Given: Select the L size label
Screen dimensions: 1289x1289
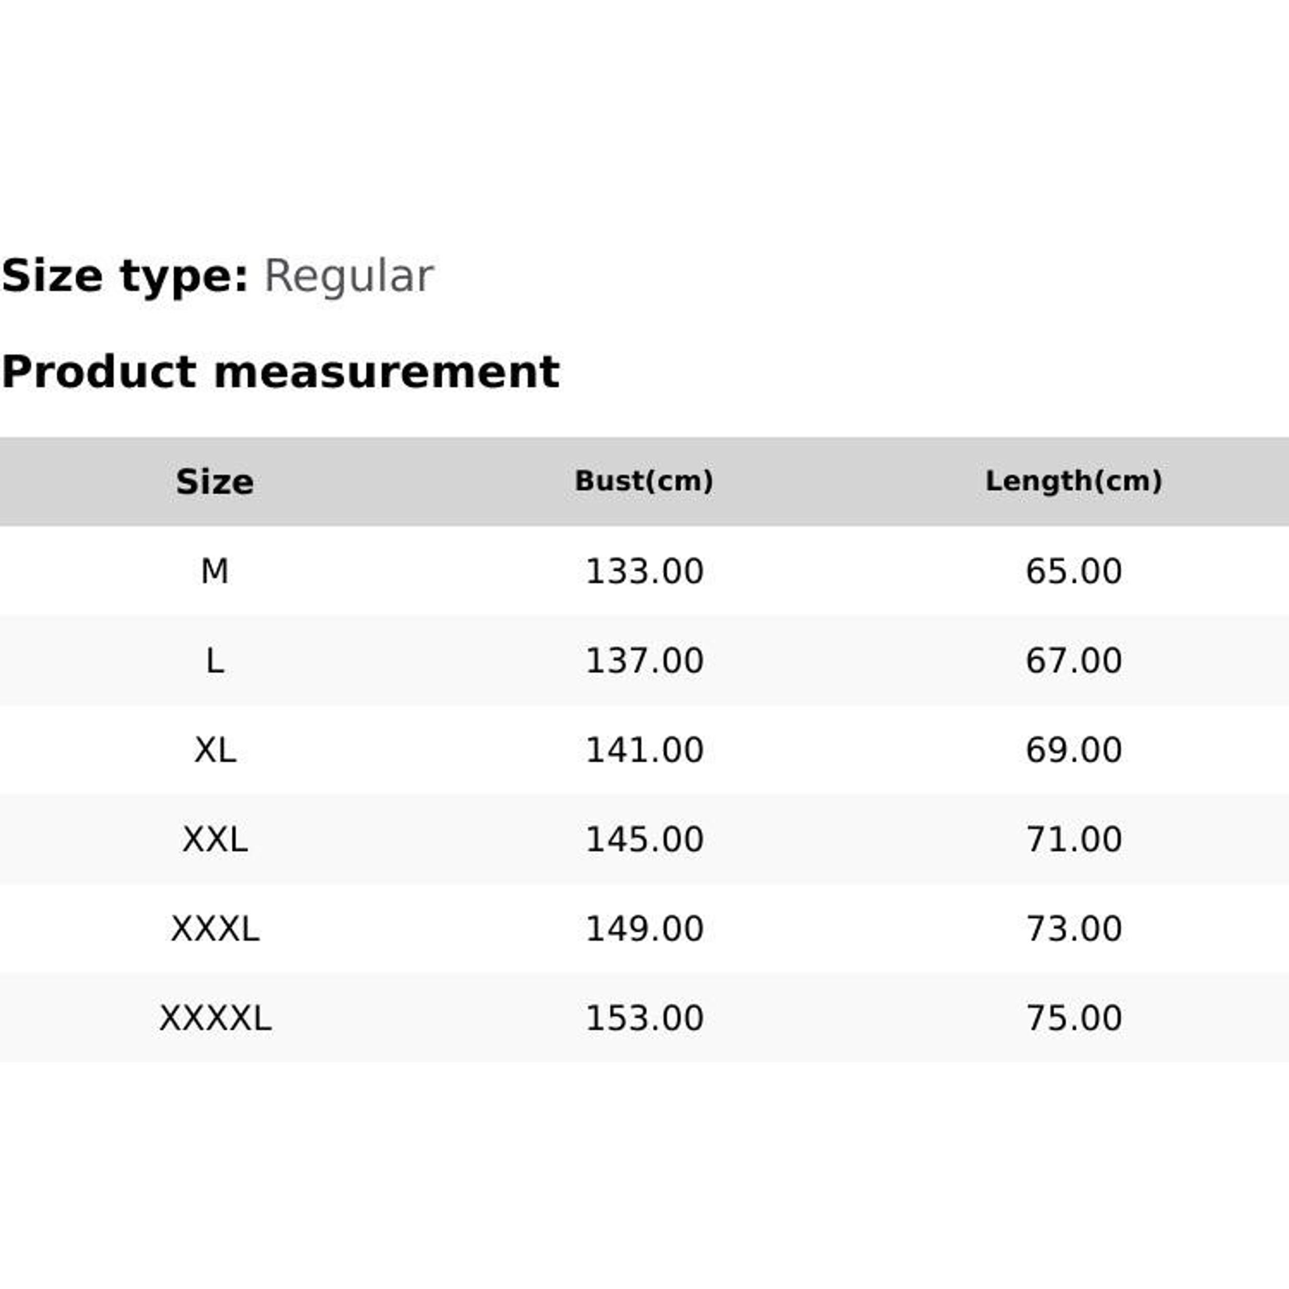Looking at the screenshot, I should [214, 660].
